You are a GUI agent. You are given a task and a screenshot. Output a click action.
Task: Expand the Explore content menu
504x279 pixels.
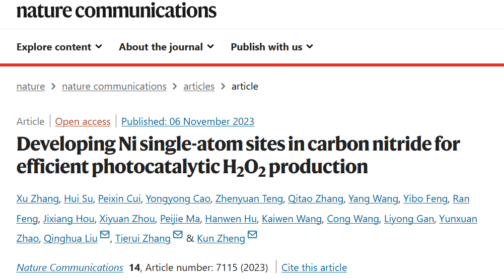(59, 47)
